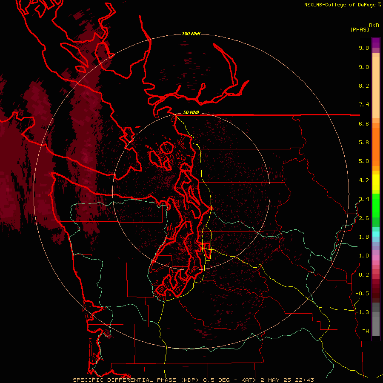This screenshot has height=383, width=383.
Task: Click the yellow swatch in the color scale
Action: (x=376, y=182)
